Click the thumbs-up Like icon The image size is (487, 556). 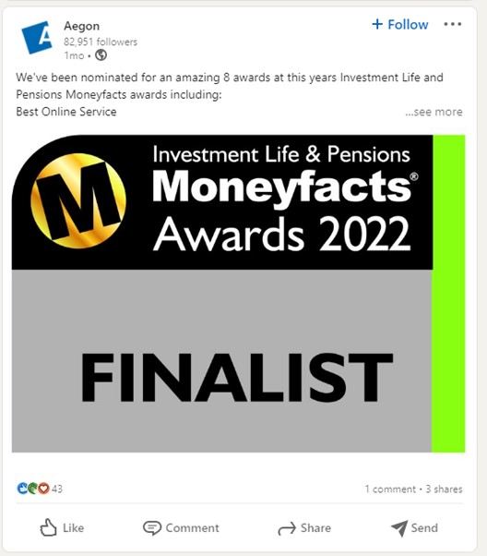(x=48, y=527)
